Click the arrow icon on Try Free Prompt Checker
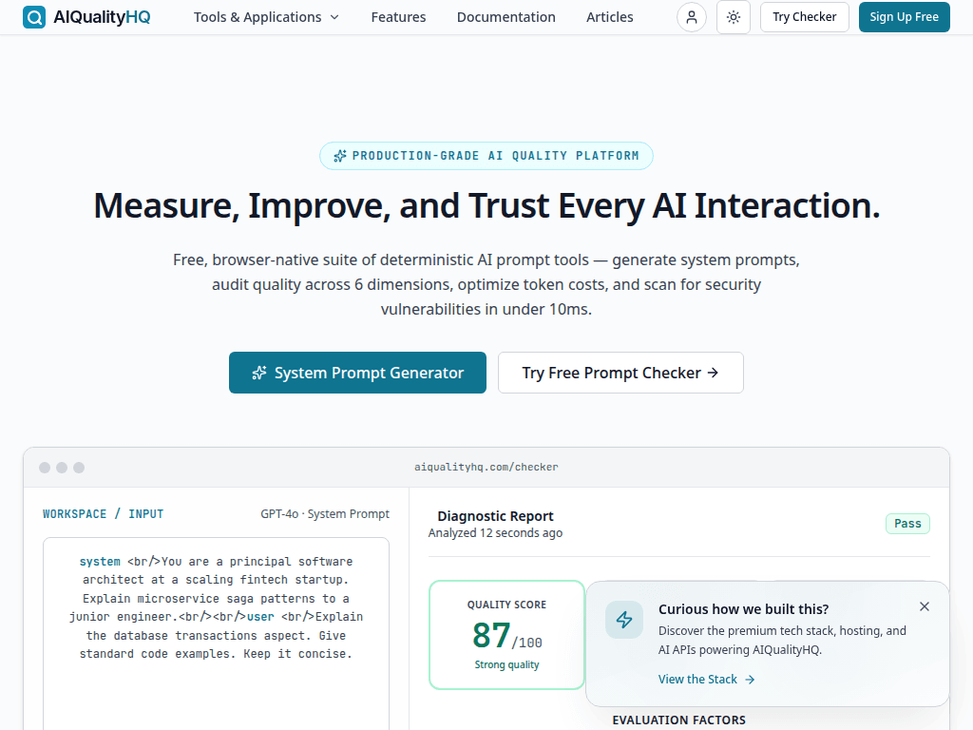This screenshot has height=730, width=973. point(714,373)
